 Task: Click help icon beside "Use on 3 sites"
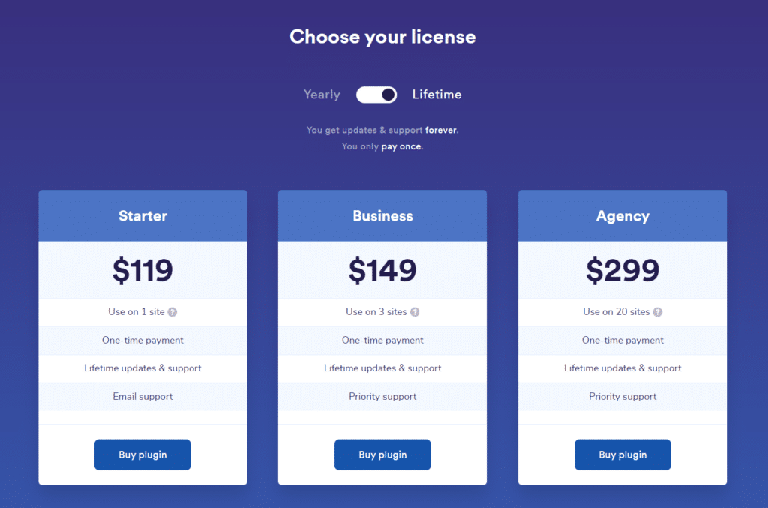[x=415, y=312]
